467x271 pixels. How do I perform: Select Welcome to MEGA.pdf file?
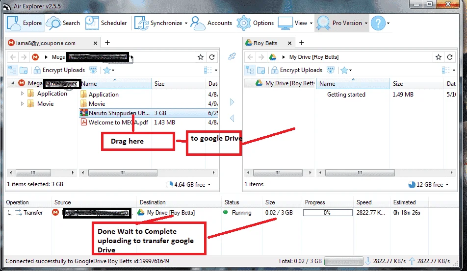pyautogui.click(x=114, y=122)
